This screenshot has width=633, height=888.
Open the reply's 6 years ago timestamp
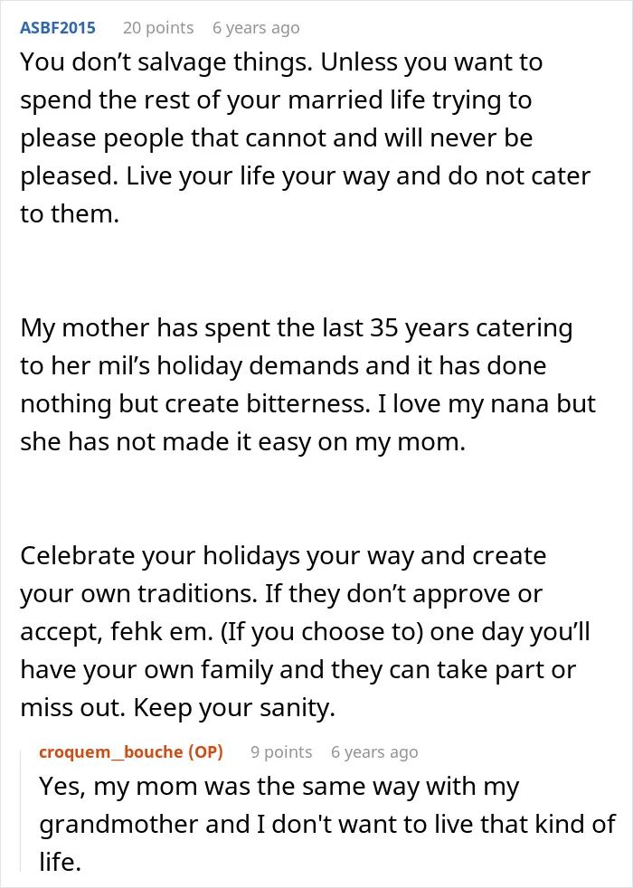pos(374,752)
